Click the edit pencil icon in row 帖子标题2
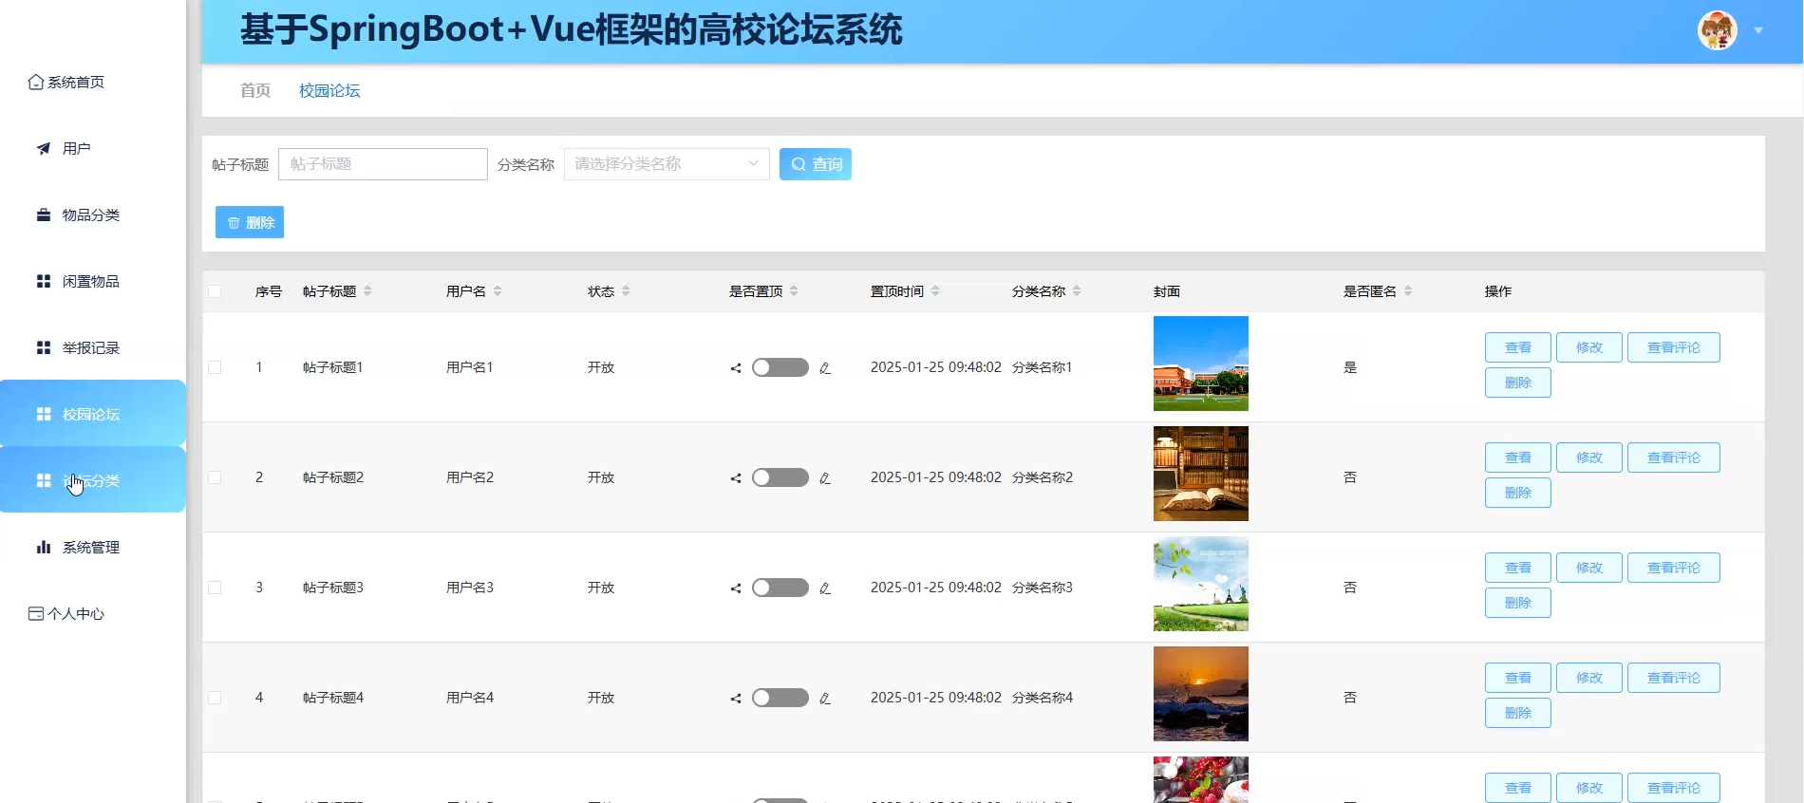Viewport: 1804px width, 803px height. (825, 478)
